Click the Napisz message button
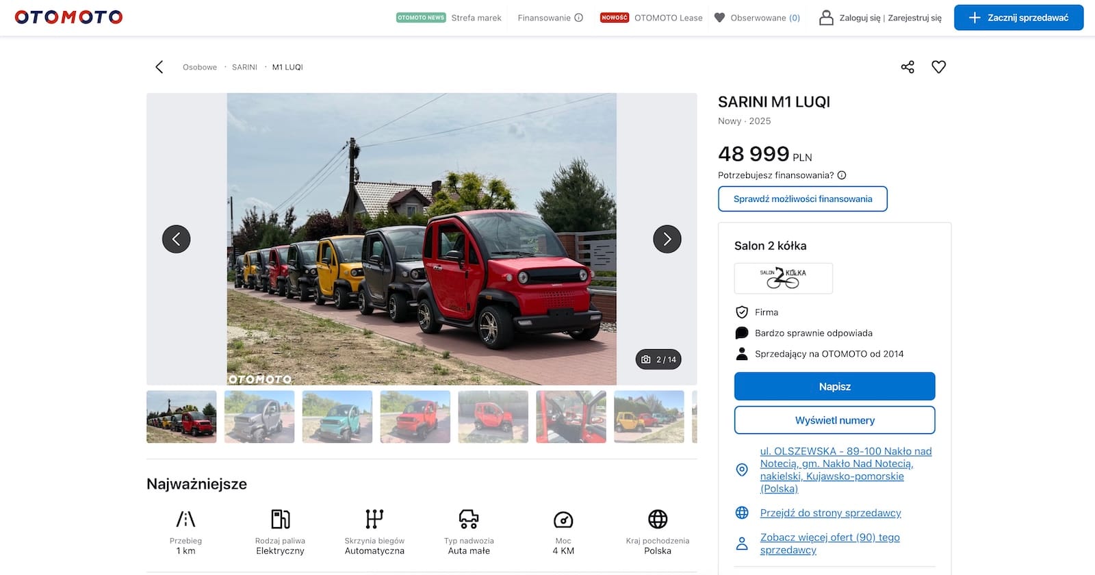 click(x=835, y=386)
